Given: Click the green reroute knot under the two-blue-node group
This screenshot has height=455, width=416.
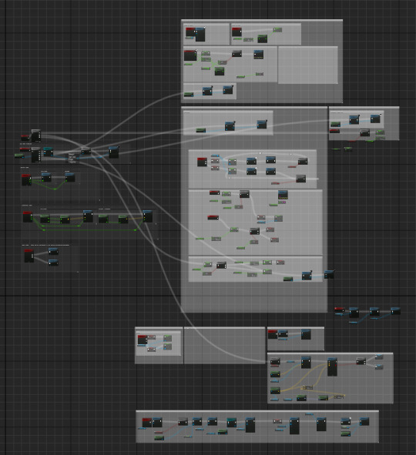Looking at the screenshot, I should point(55,189).
